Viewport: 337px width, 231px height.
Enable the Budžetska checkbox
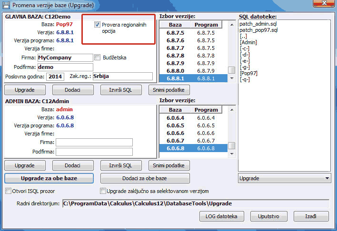[98, 58]
